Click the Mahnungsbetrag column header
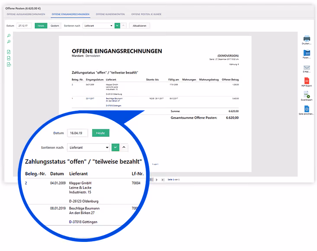 click(209, 80)
